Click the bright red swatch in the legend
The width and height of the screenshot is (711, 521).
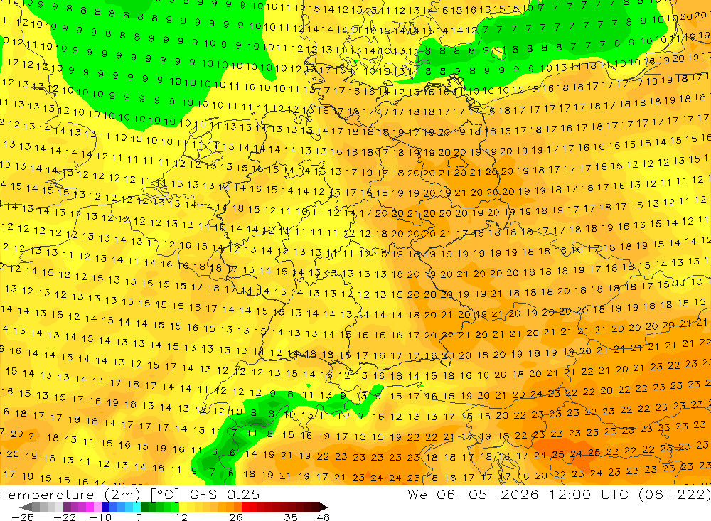point(245,507)
